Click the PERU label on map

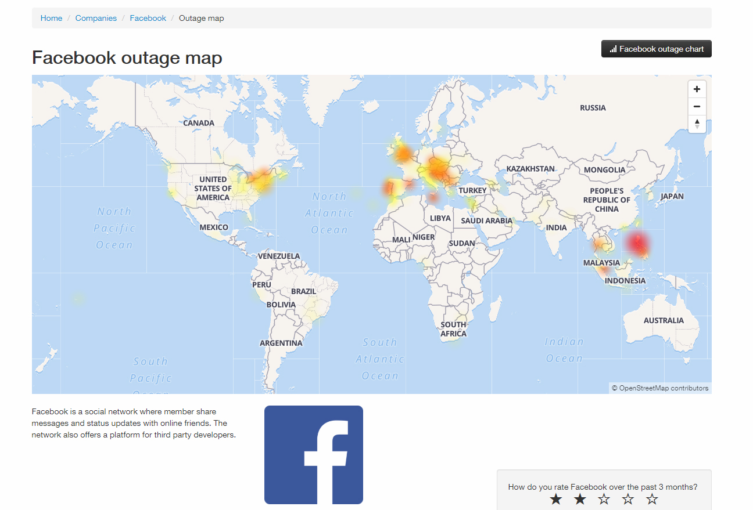pyautogui.click(x=261, y=285)
